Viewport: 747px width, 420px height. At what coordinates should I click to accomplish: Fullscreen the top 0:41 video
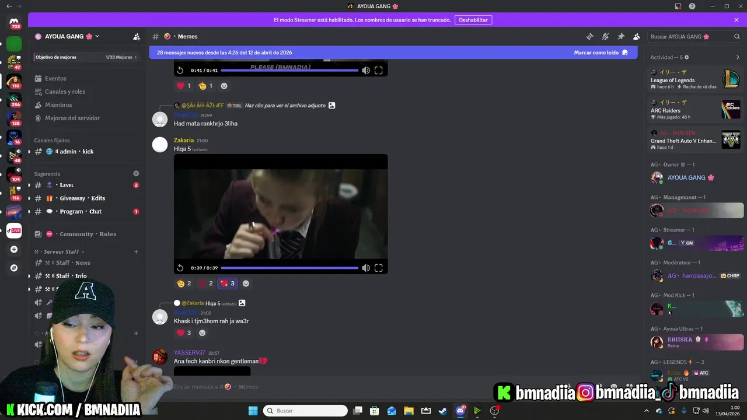(379, 70)
